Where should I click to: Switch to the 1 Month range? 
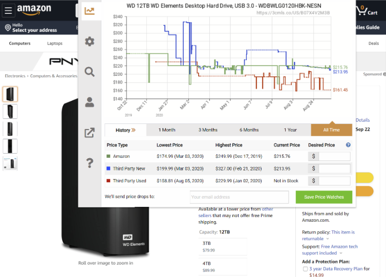[167, 130]
